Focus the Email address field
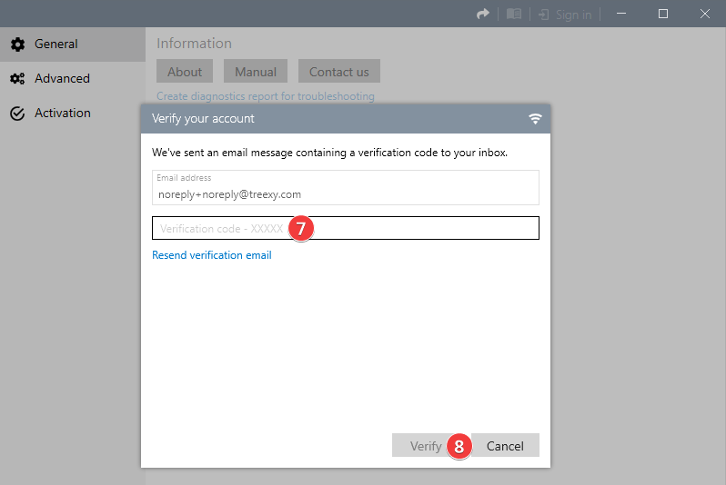The width and height of the screenshot is (726, 485). coord(346,188)
